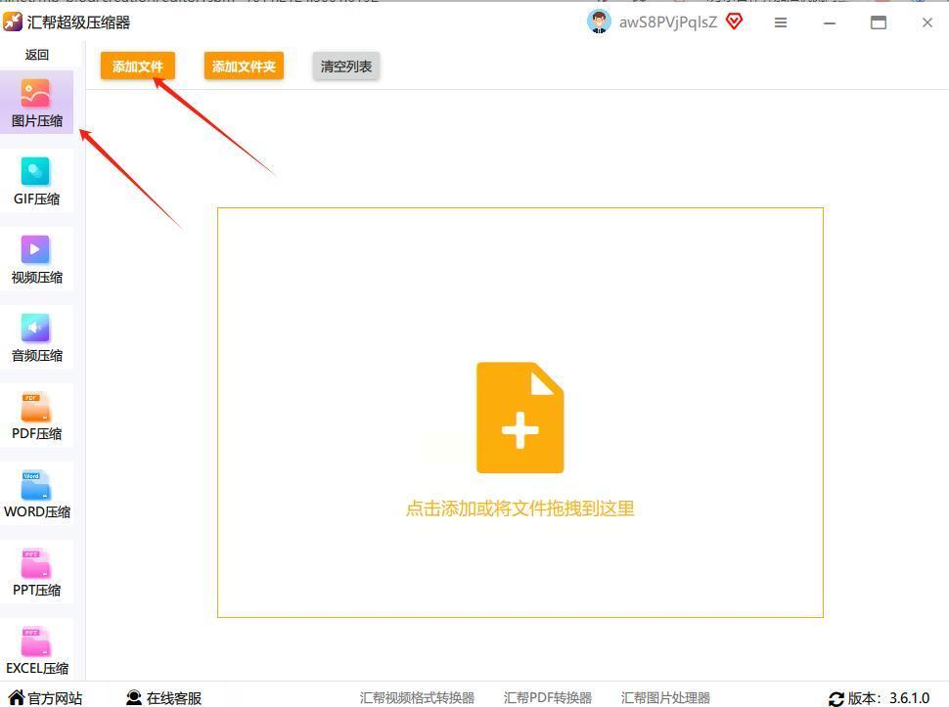Select the 图片压缩 image compression icon

click(x=35, y=93)
